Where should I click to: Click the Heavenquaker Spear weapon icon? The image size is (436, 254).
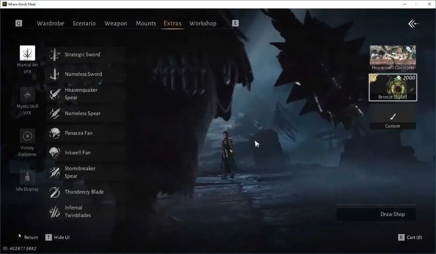(54, 94)
